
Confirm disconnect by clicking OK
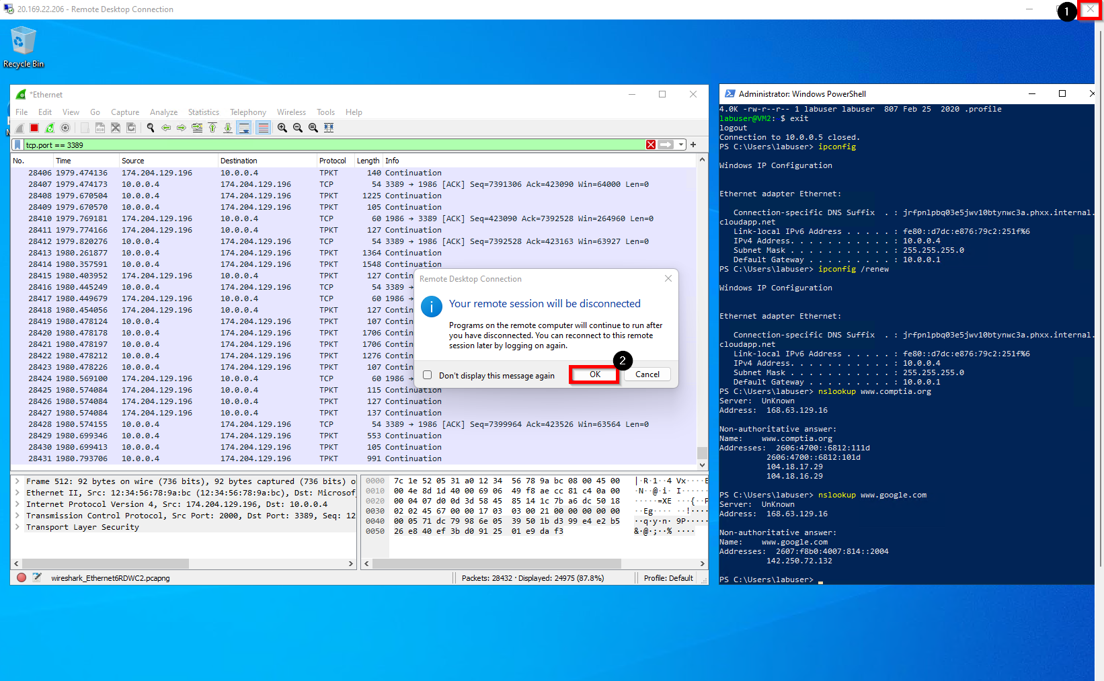[x=595, y=374]
